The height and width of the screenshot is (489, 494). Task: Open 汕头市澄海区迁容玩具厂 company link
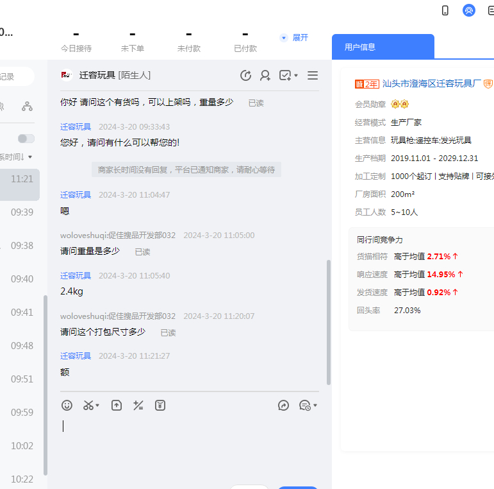[x=431, y=83]
